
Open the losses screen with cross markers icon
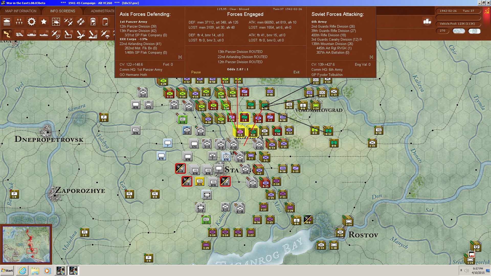coord(19,22)
